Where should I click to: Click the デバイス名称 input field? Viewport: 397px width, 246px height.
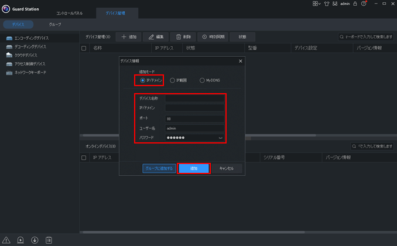pos(194,98)
